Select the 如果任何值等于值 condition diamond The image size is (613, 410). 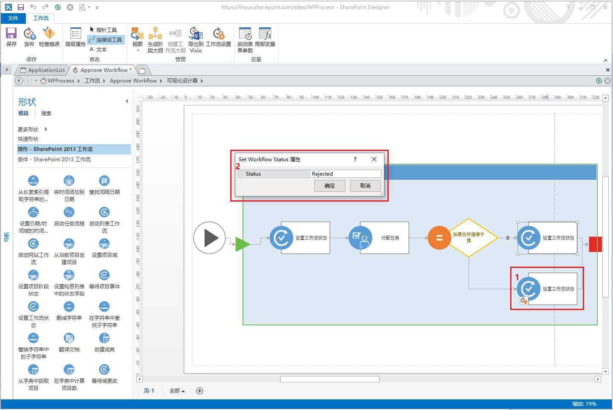(469, 238)
